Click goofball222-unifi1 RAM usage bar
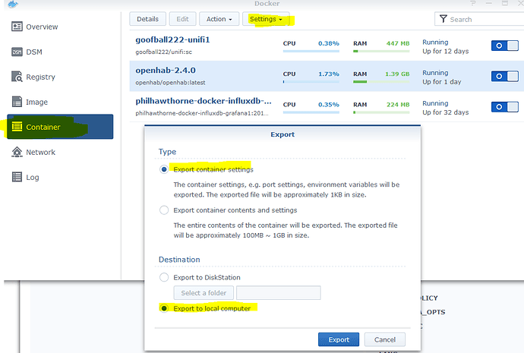 [x=381, y=51]
